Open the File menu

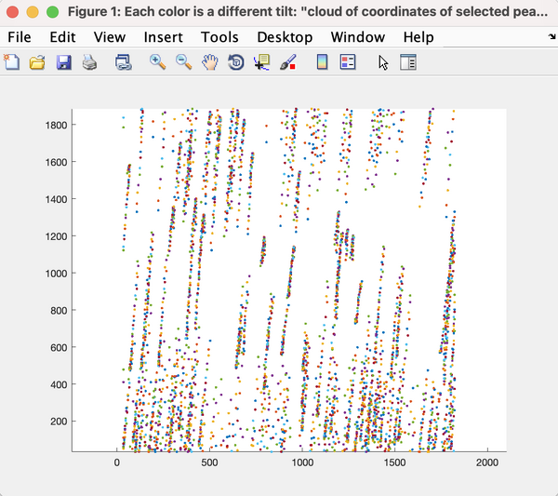(x=20, y=37)
